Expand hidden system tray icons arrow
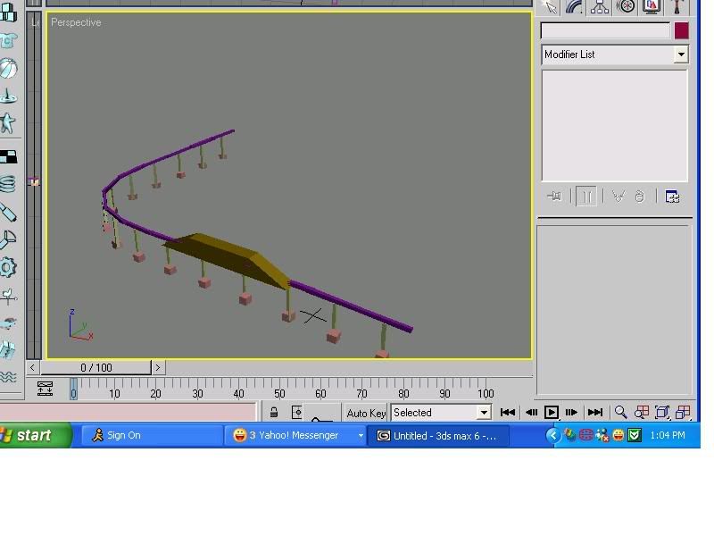 point(553,435)
